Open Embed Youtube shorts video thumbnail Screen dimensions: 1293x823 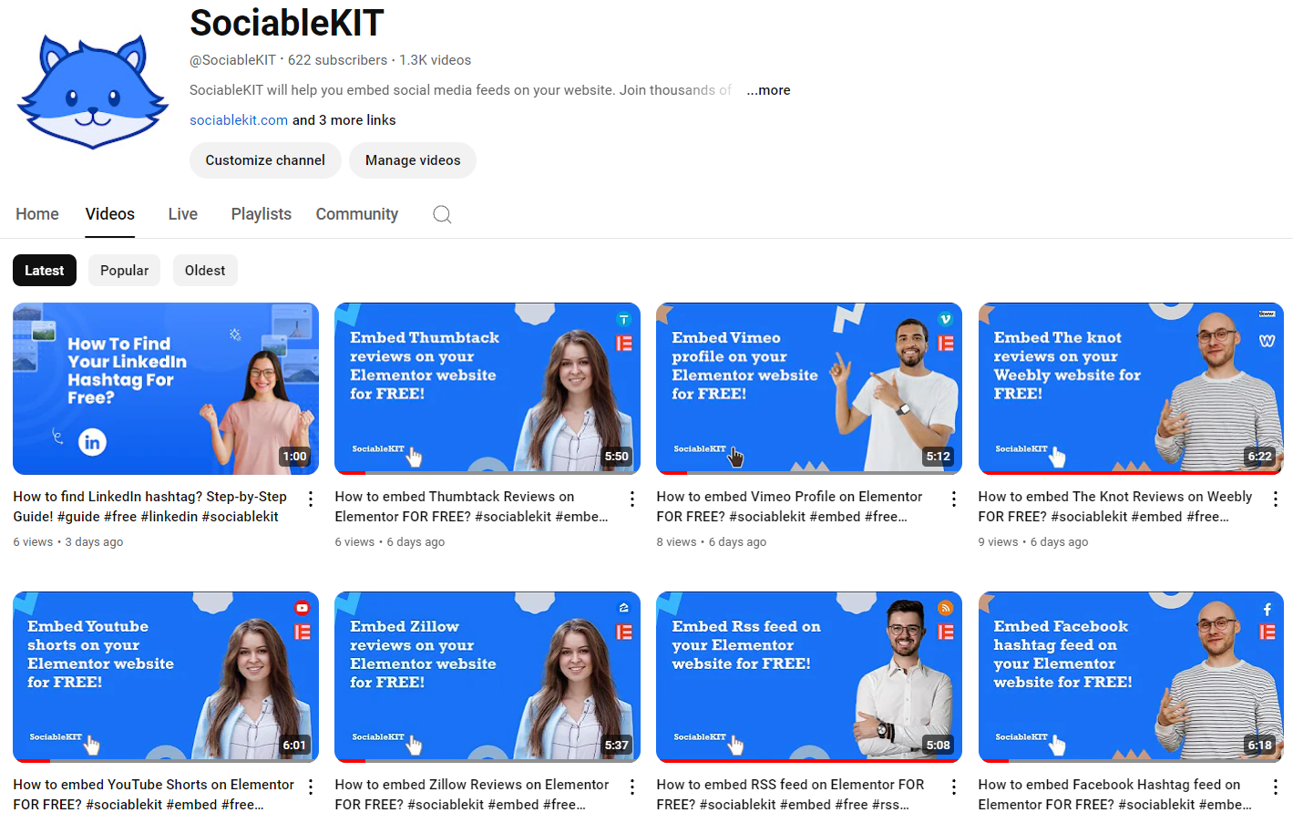point(166,677)
